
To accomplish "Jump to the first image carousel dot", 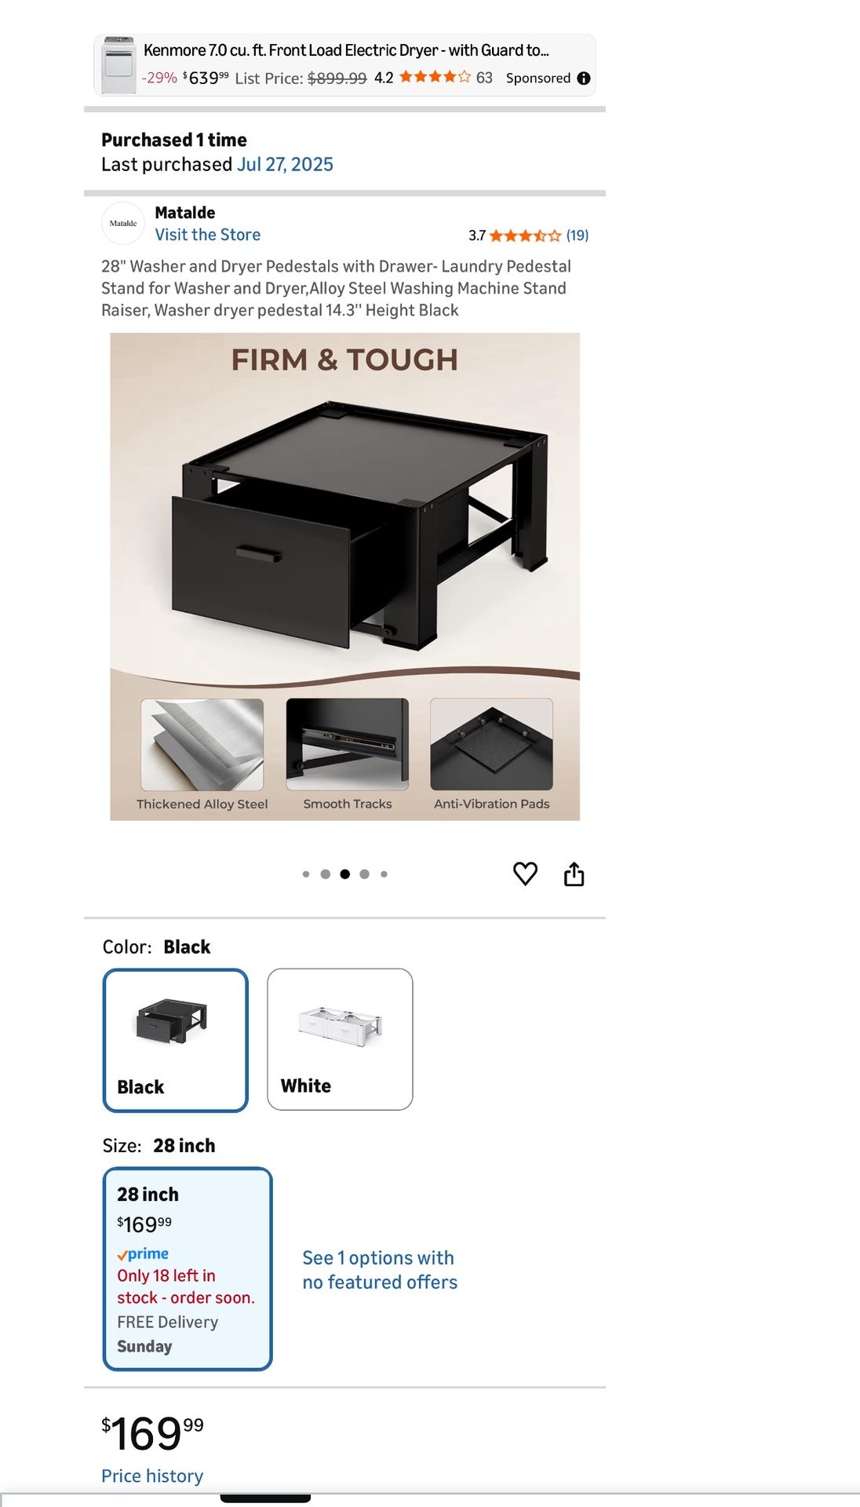I will coord(306,874).
